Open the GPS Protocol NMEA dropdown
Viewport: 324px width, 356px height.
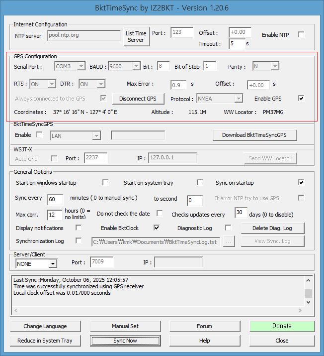pyautogui.click(x=219, y=99)
